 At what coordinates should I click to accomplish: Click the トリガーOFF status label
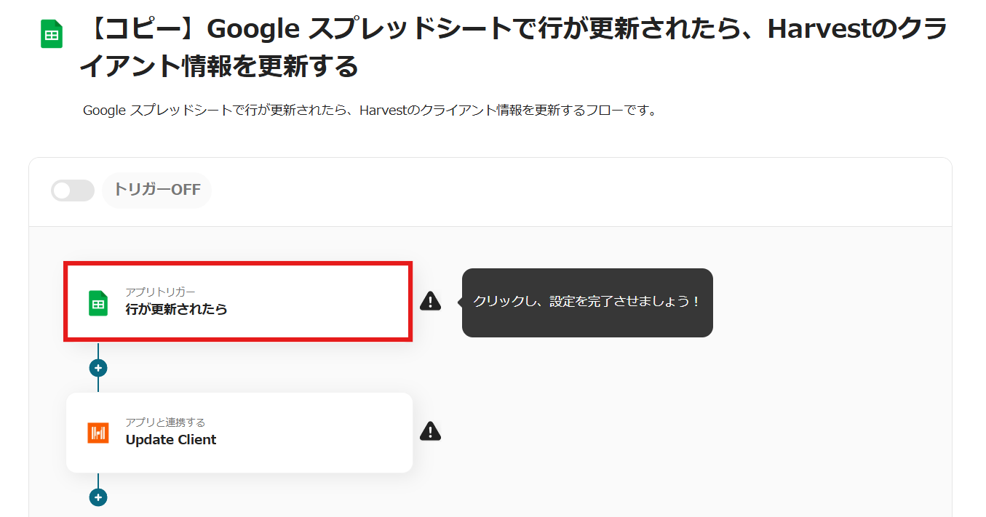pos(156,191)
